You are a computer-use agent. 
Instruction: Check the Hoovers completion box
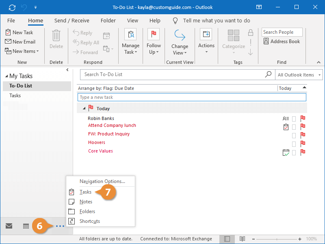click(294, 144)
